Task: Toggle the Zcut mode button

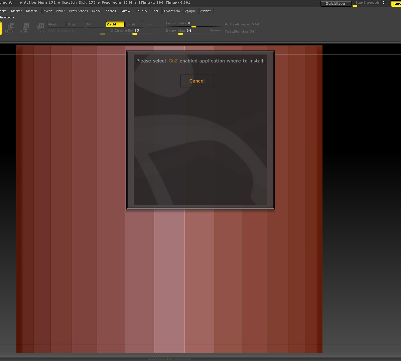Action: (154, 24)
